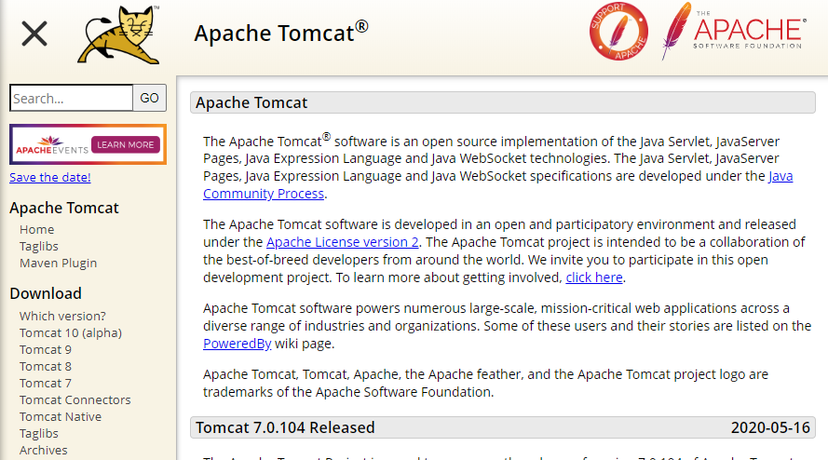This screenshot has width=828, height=460.
Task: Open the ApacheEvents Learn More banner
Action: pyautogui.click(x=88, y=144)
